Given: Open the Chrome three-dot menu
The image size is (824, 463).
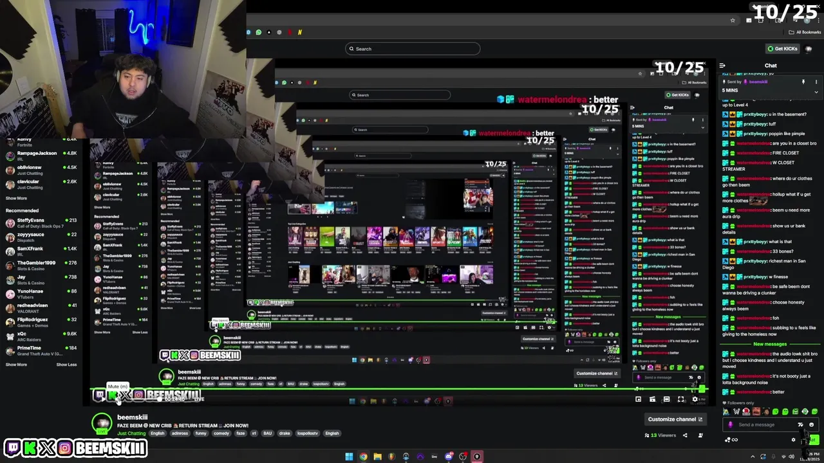Looking at the screenshot, I should click(818, 21).
